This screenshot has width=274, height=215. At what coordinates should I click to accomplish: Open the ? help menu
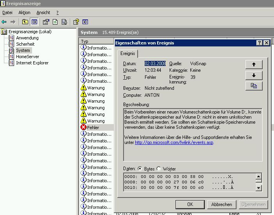57,12
